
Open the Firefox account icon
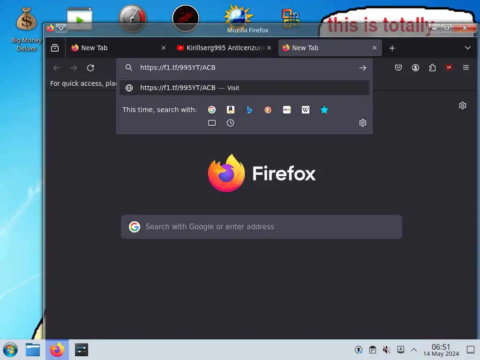click(415, 67)
